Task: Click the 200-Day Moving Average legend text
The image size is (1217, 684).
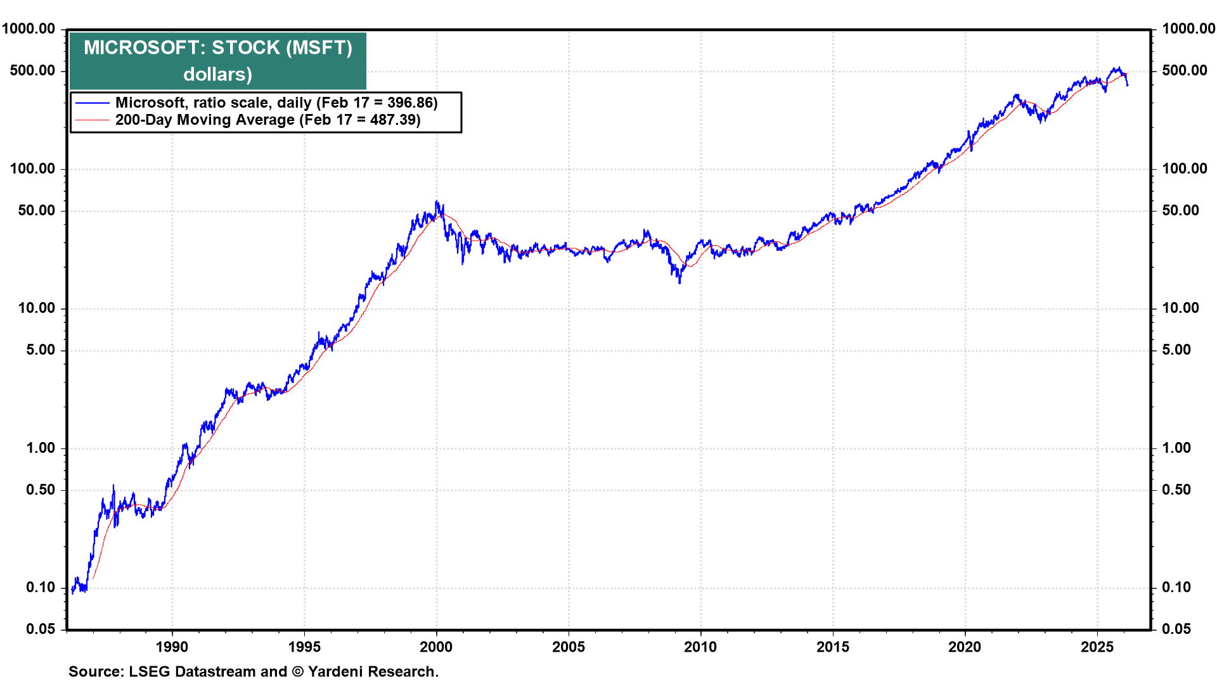Action: (267, 120)
